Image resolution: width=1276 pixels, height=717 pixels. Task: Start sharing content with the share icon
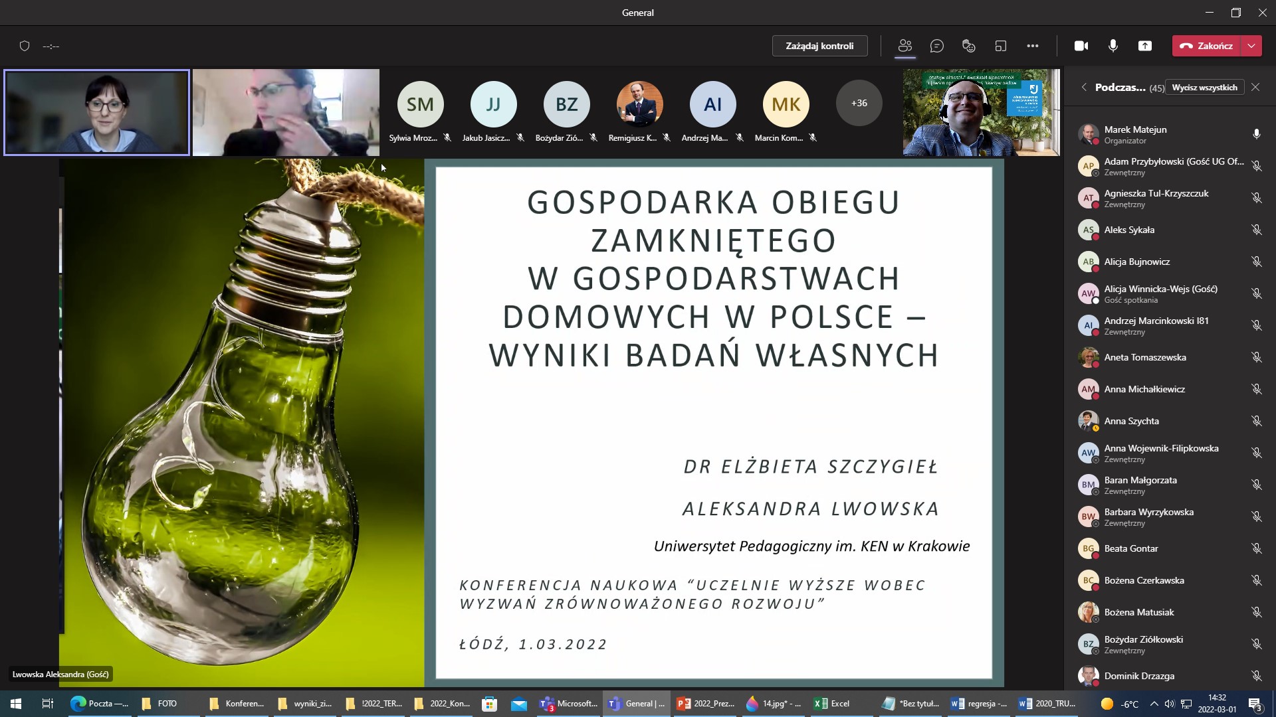point(1145,46)
